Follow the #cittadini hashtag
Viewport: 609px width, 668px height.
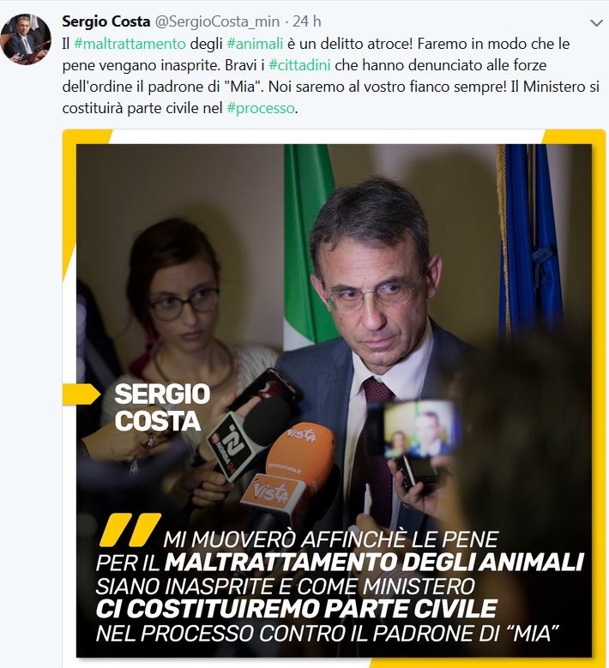click(x=299, y=65)
